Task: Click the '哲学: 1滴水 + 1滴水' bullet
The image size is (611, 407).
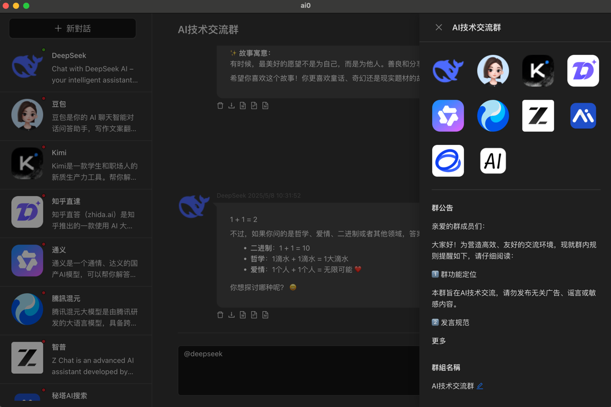Action: click(299, 259)
